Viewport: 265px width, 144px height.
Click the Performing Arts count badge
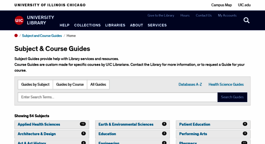tap(245, 133)
